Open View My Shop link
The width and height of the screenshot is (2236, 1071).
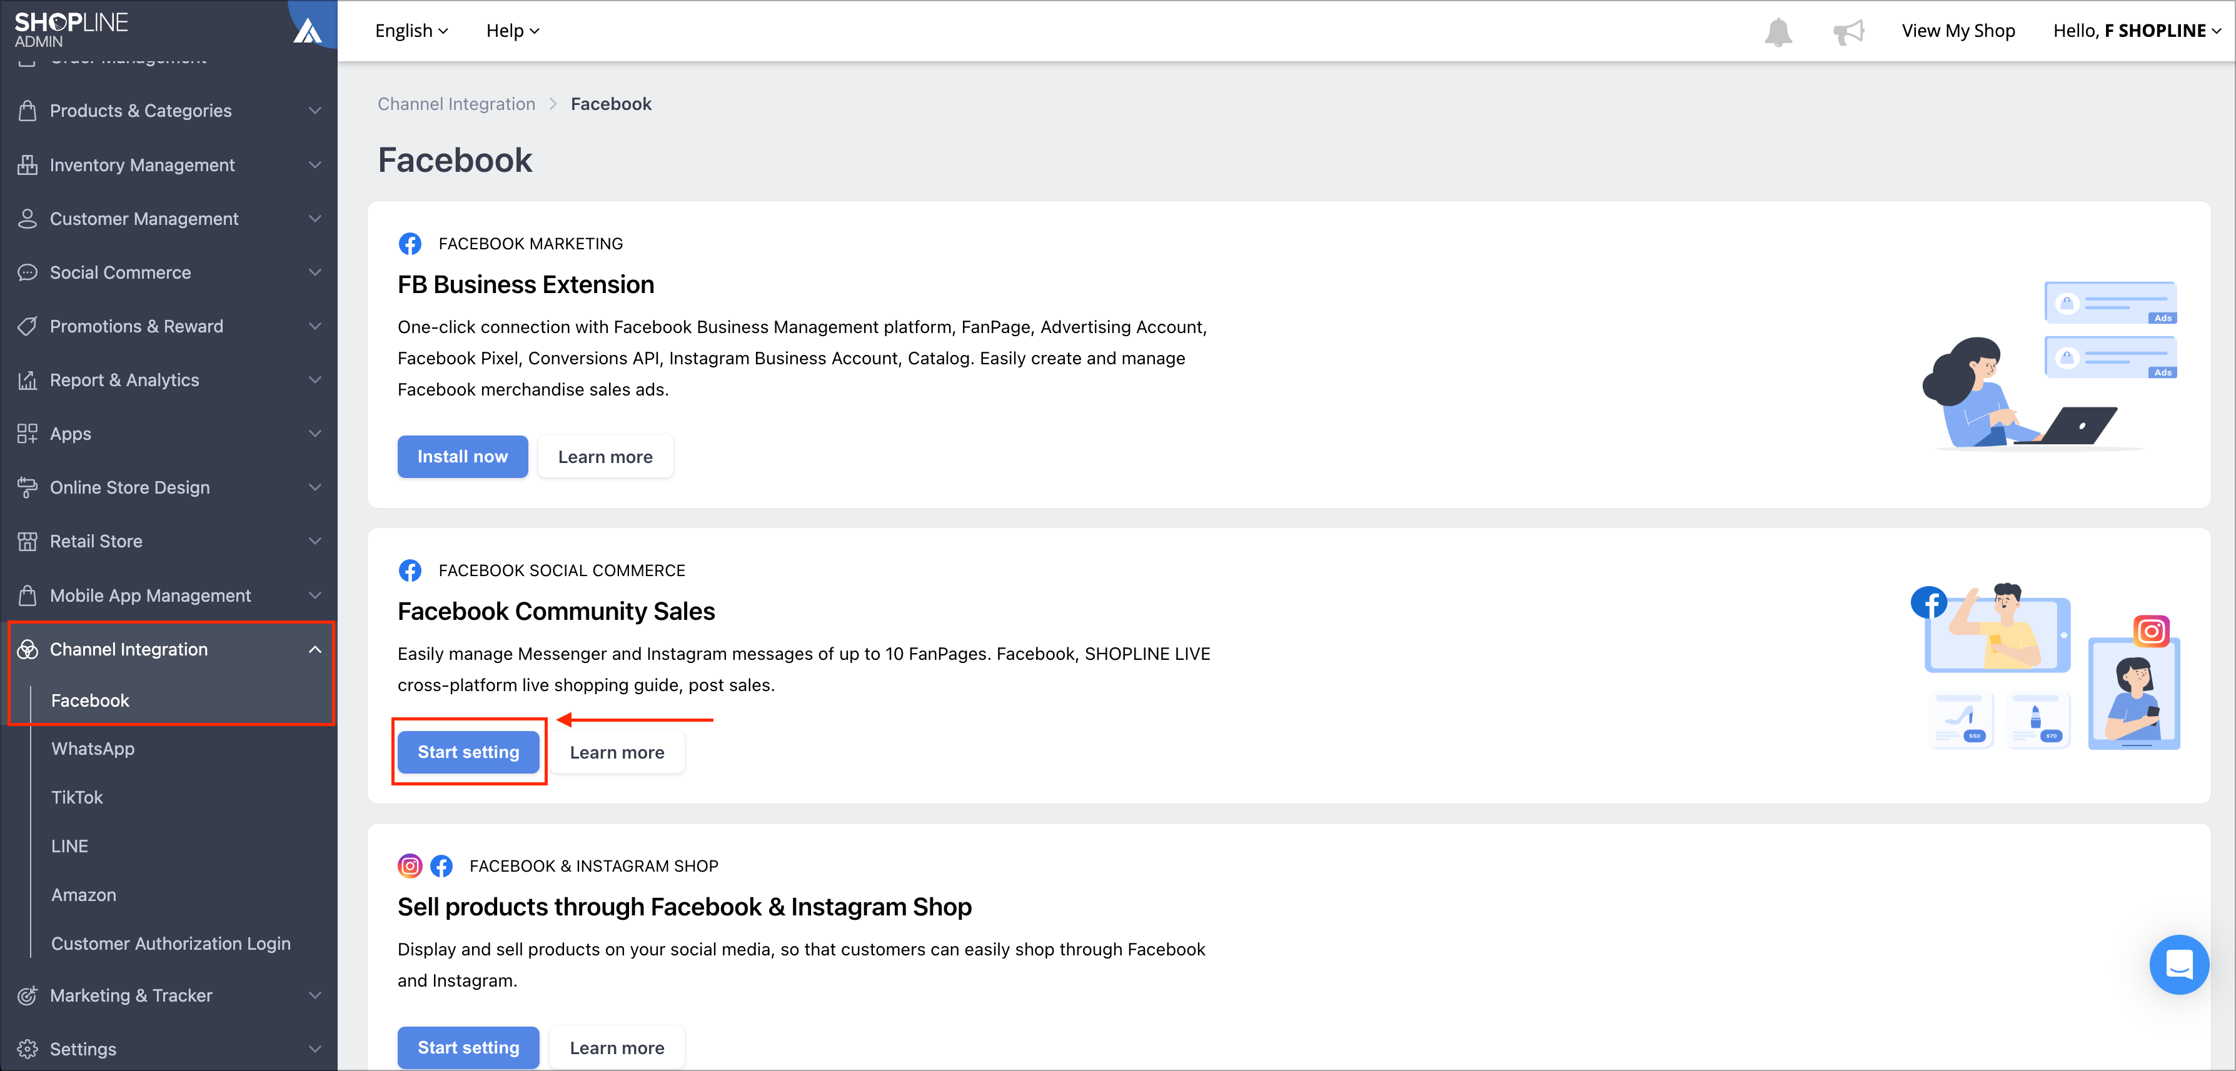pos(1958,31)
